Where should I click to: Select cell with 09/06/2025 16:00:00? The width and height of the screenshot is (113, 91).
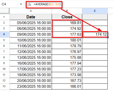[31, 34]
